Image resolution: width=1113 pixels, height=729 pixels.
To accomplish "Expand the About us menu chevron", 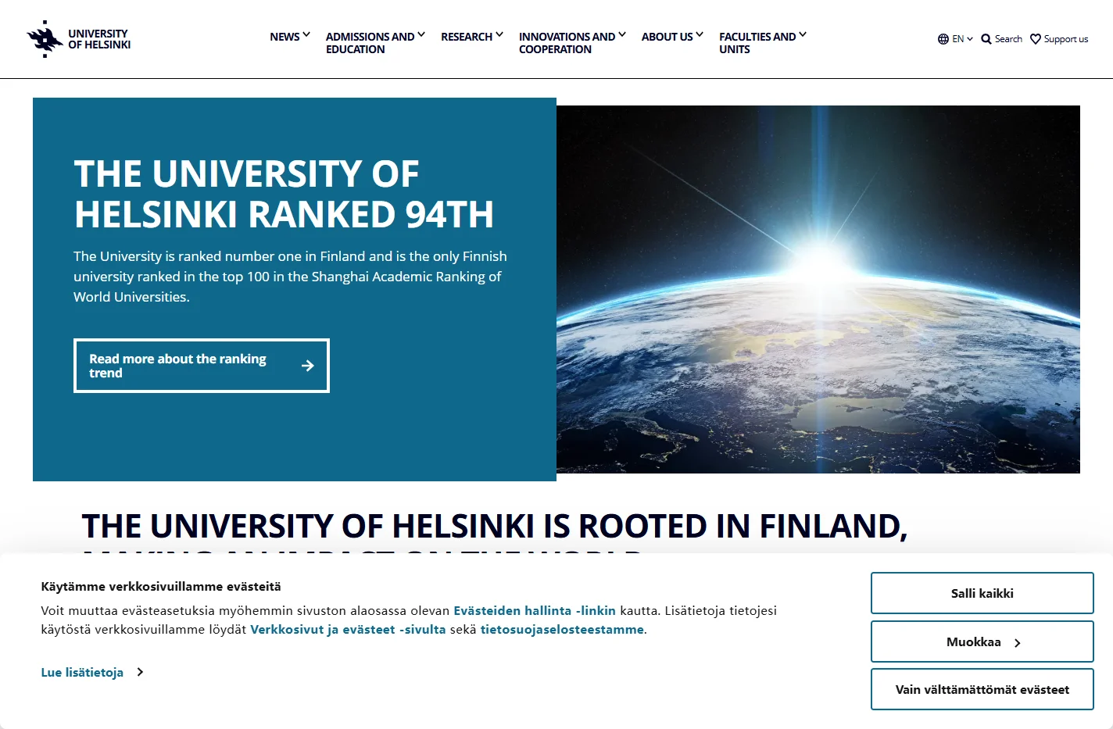I will point(700,34).
